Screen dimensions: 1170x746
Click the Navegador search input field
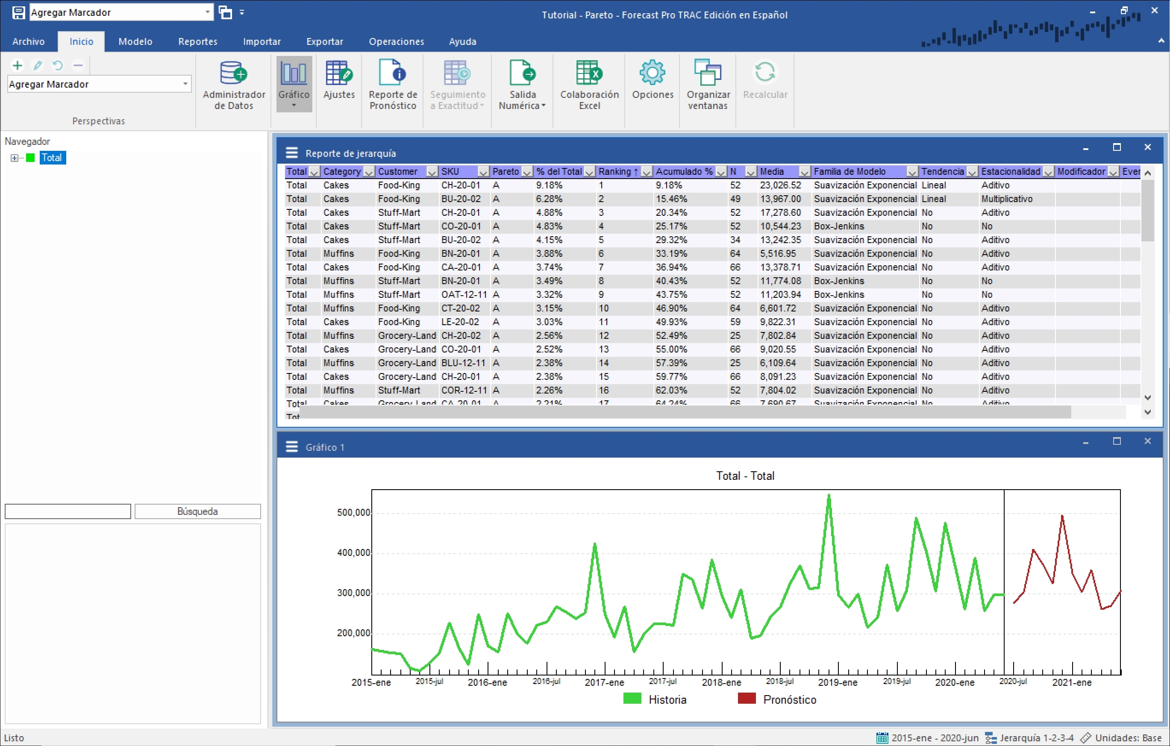68,511
